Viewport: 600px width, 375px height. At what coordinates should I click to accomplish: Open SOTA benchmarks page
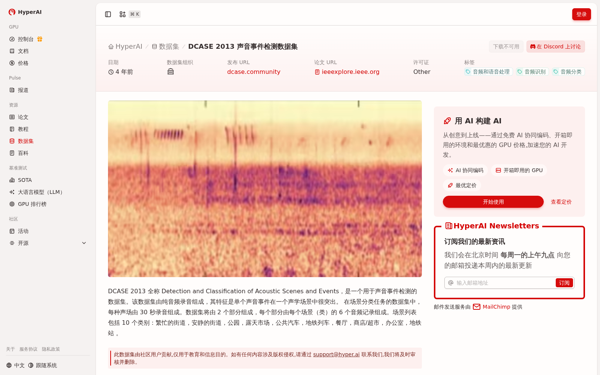(48, 180)
